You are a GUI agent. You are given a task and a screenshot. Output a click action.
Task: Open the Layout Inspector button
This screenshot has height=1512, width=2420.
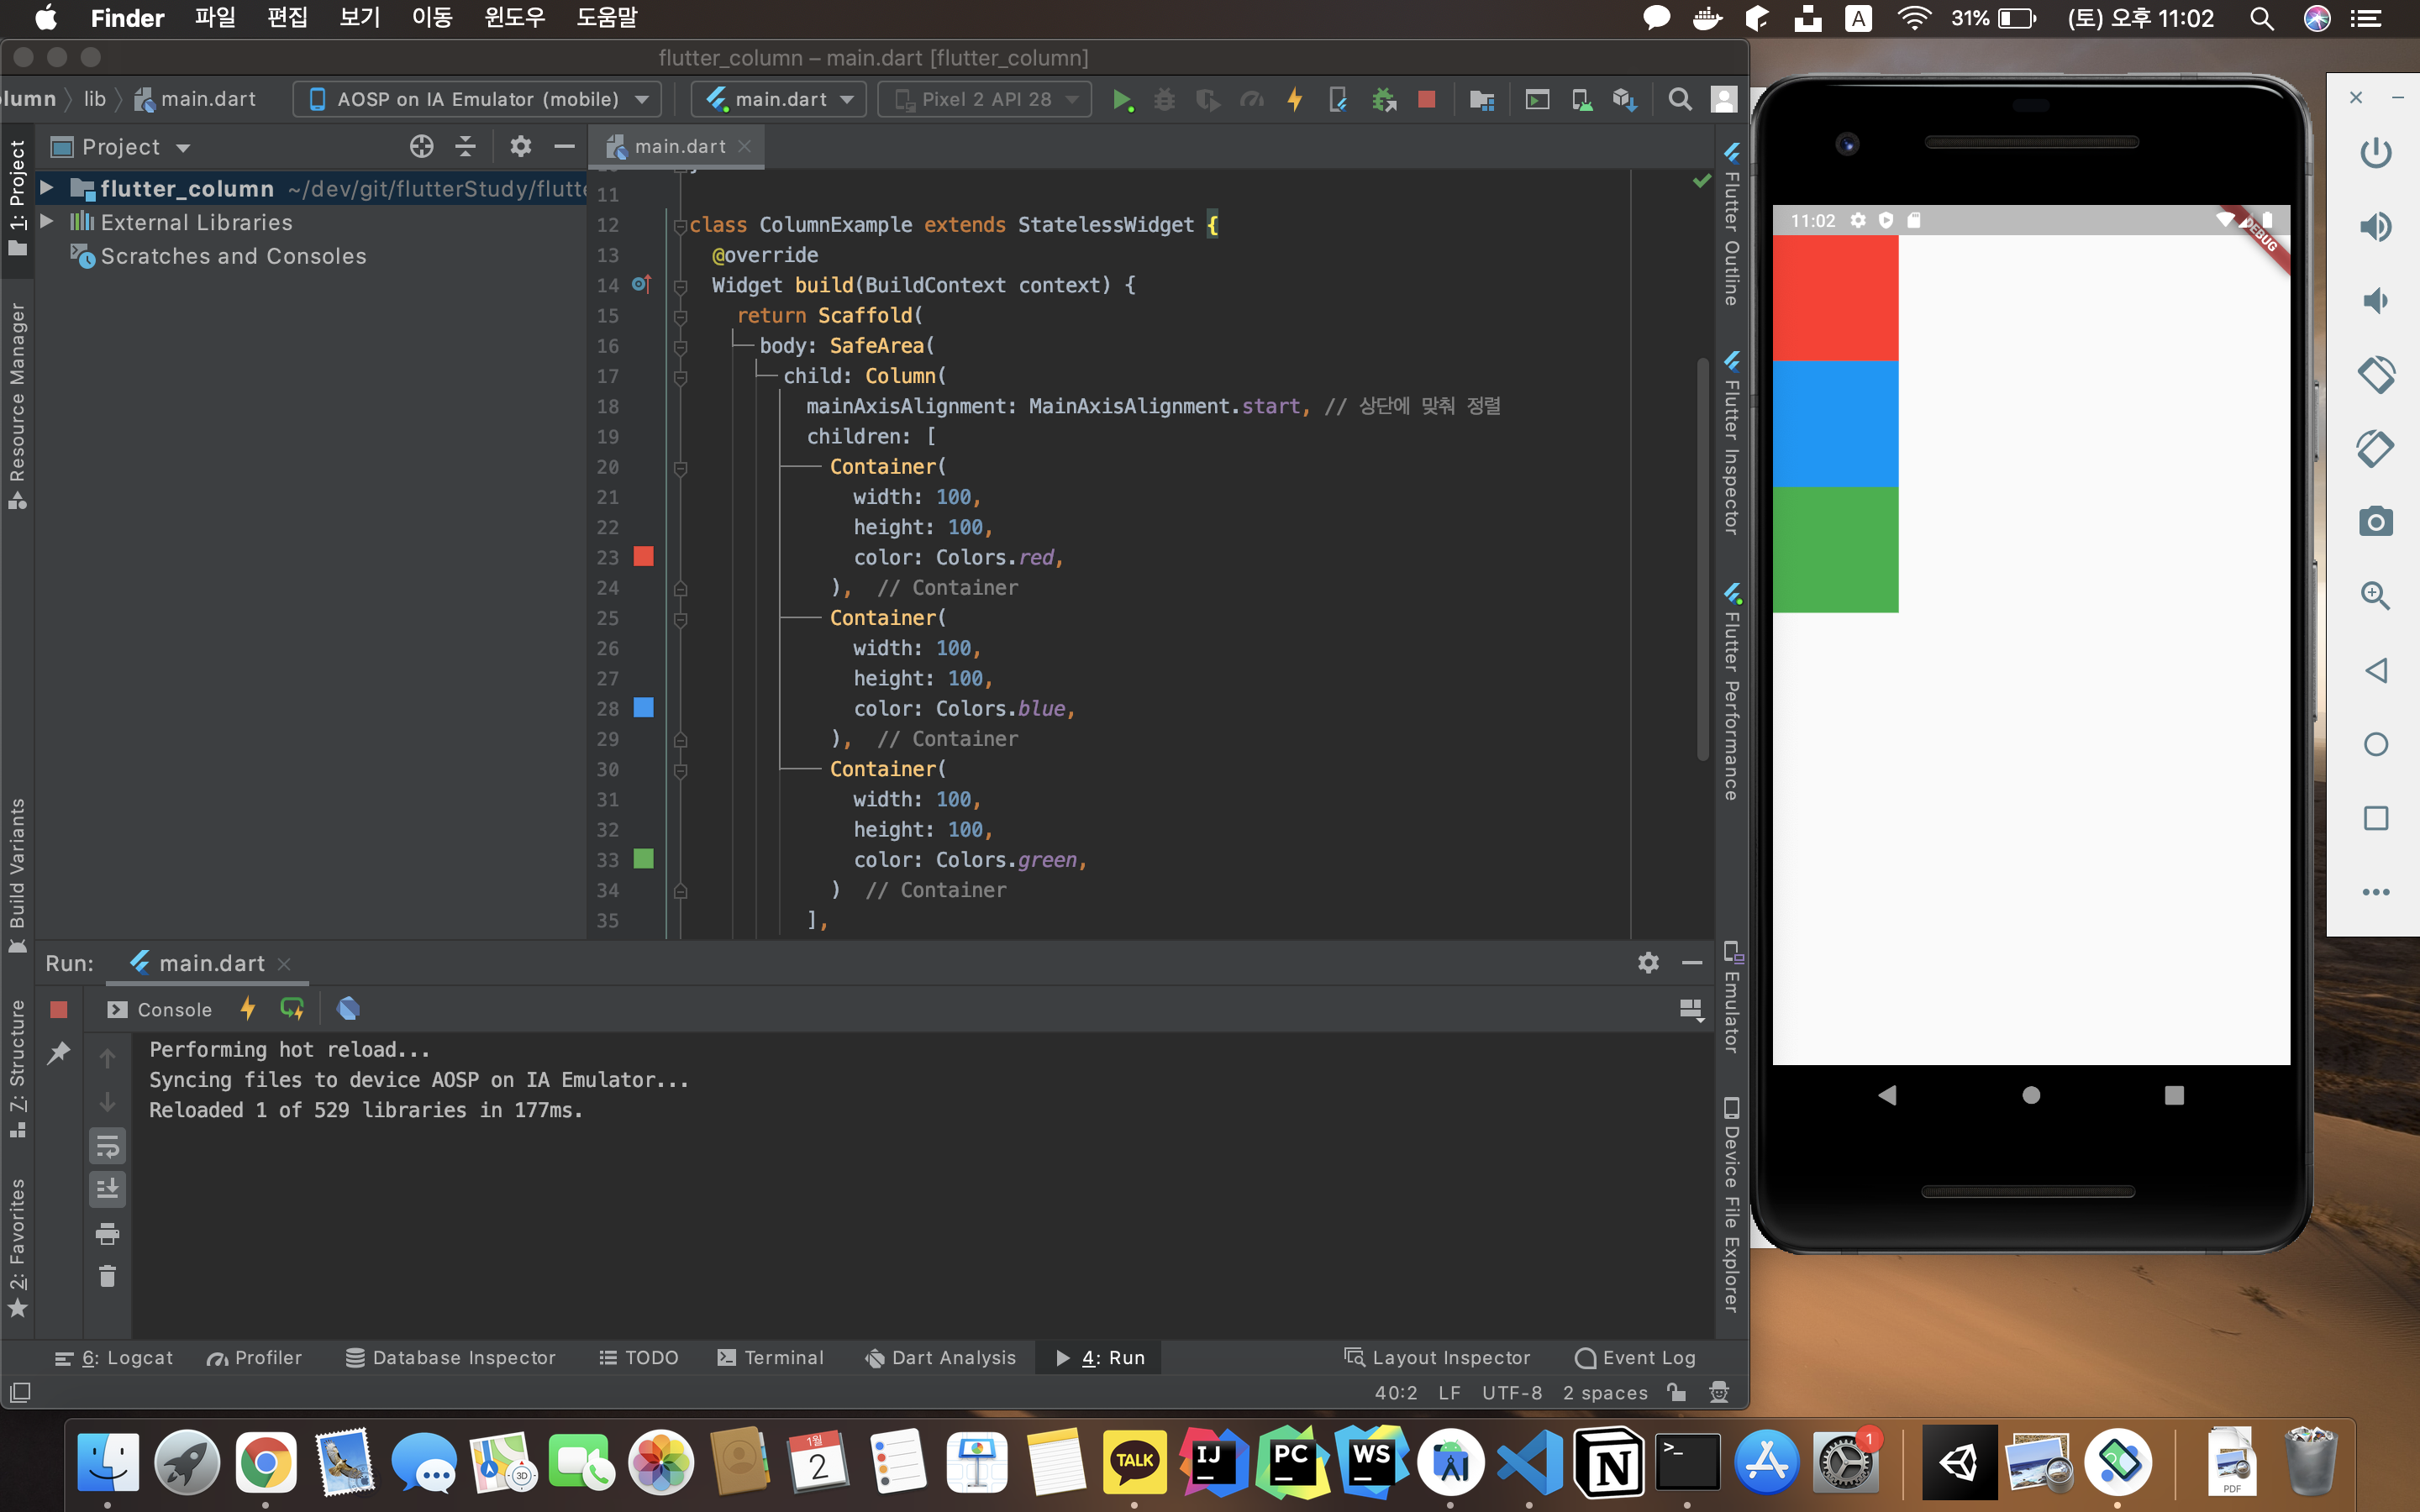tap(1437, 1357)
